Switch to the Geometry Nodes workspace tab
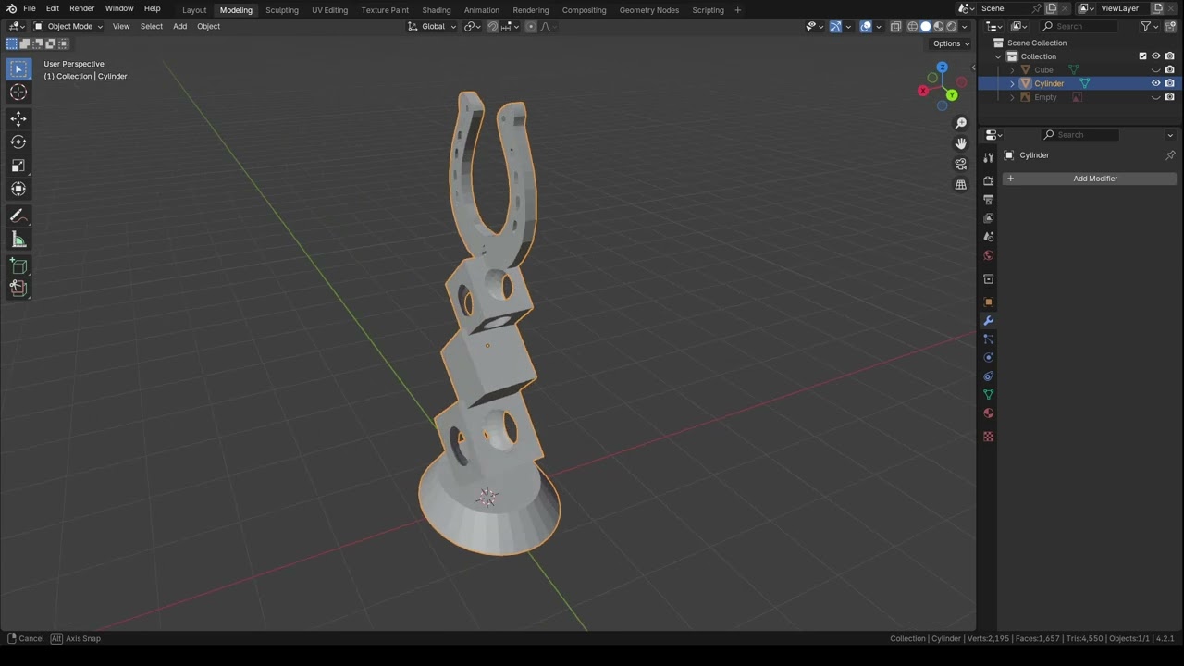This screenshot has height=666, width=1184. tap(648, 9)
